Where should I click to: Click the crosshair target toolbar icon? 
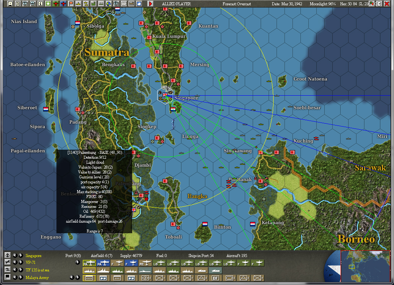coord(116,4)
